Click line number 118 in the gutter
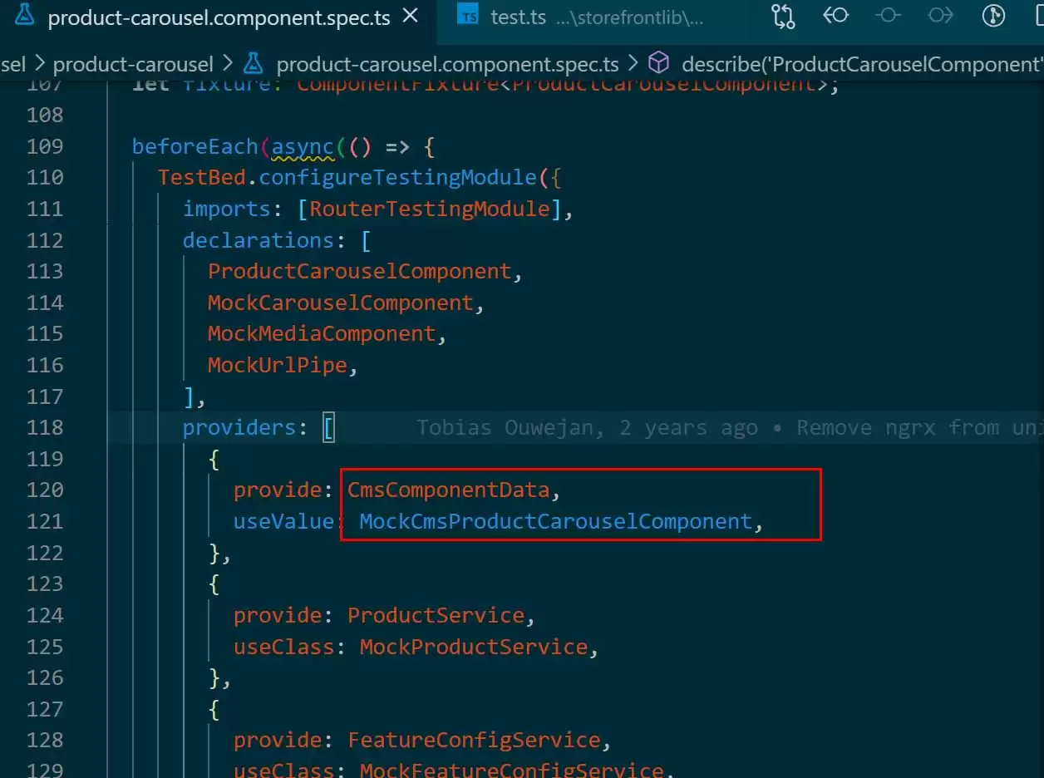 45,427
